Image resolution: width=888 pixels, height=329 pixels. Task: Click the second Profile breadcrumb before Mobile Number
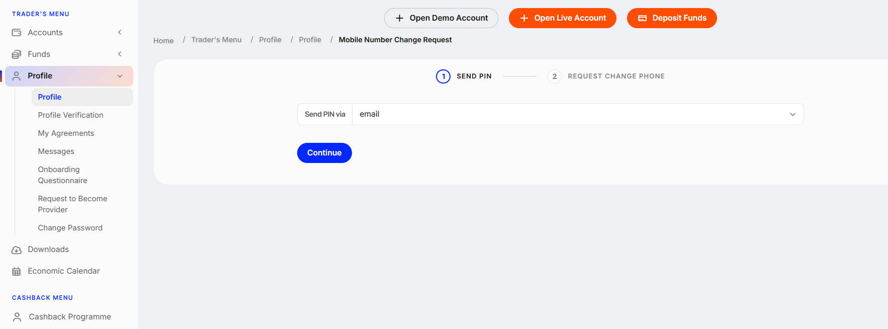(x=310, y=40)
